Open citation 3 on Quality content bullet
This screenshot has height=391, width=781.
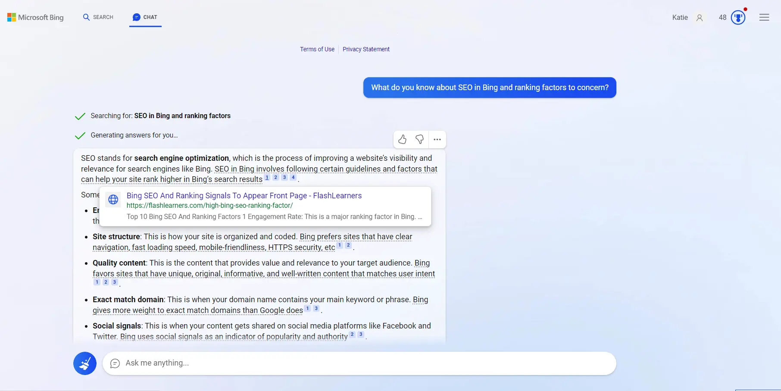114,282
